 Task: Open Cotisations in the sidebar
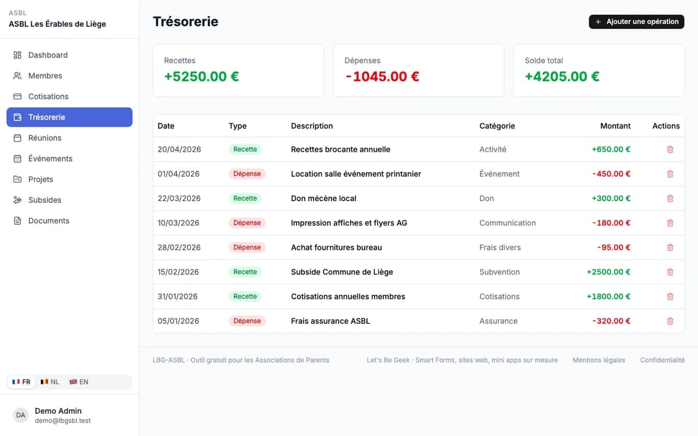(69, 97)
